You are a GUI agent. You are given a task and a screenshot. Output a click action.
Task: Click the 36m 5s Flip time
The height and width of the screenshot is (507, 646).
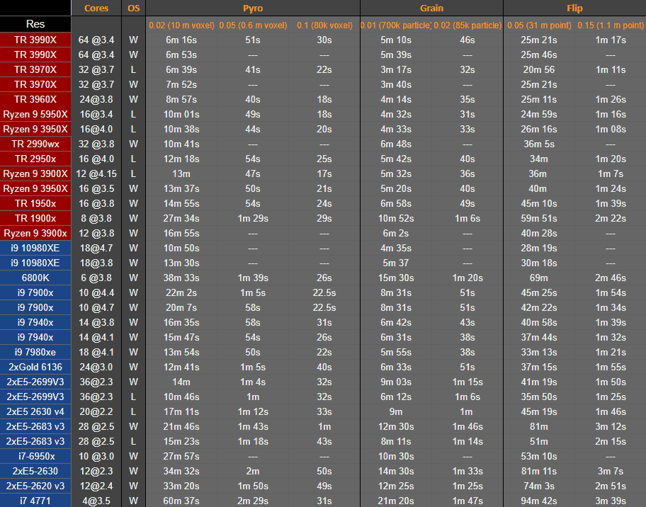tap(539, 144)
